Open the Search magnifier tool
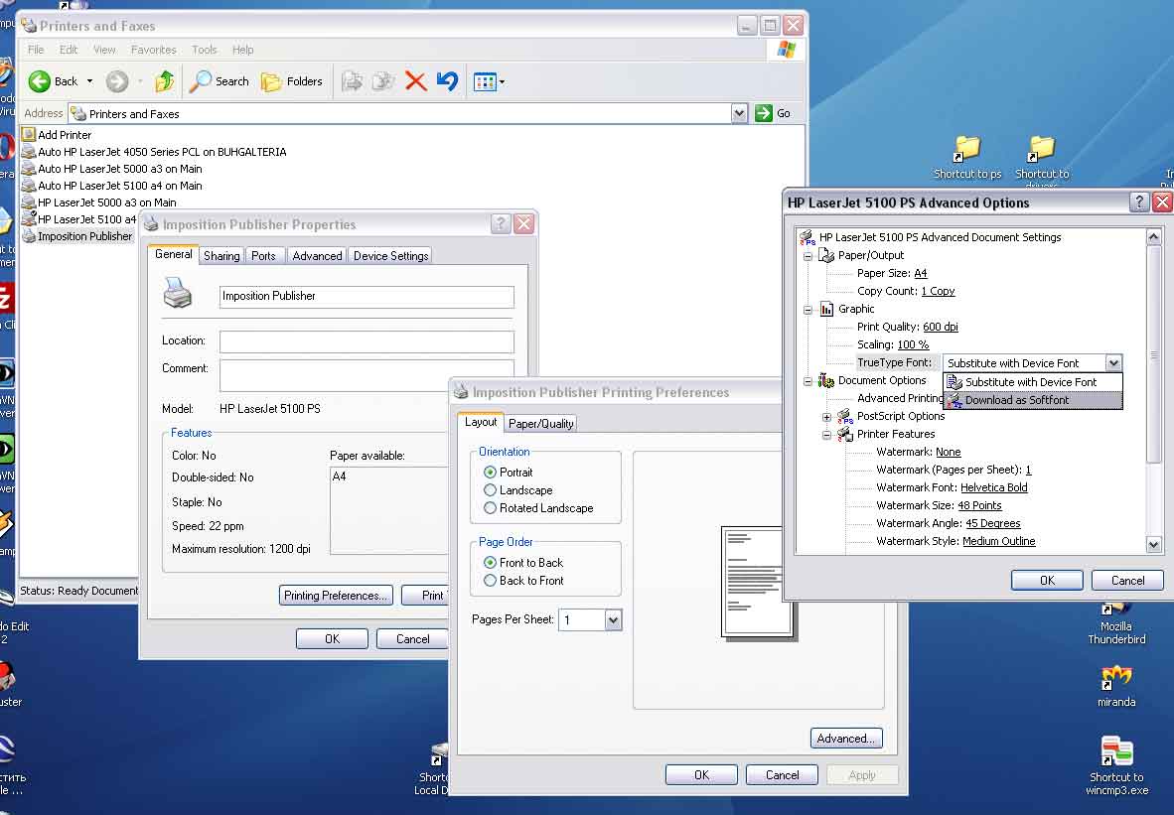Screen dimensions: 1174x815 (x=200, y=80)
